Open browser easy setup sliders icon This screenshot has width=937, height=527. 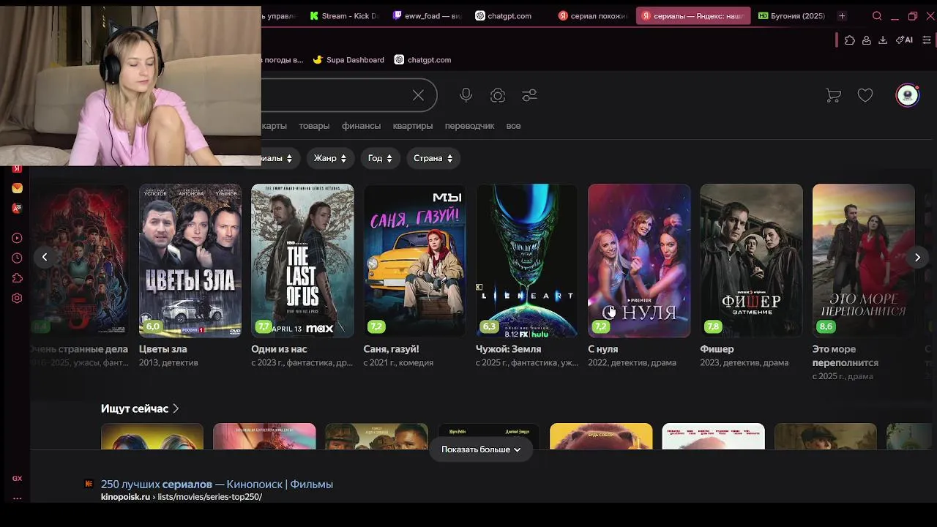(x=927, y=40)
